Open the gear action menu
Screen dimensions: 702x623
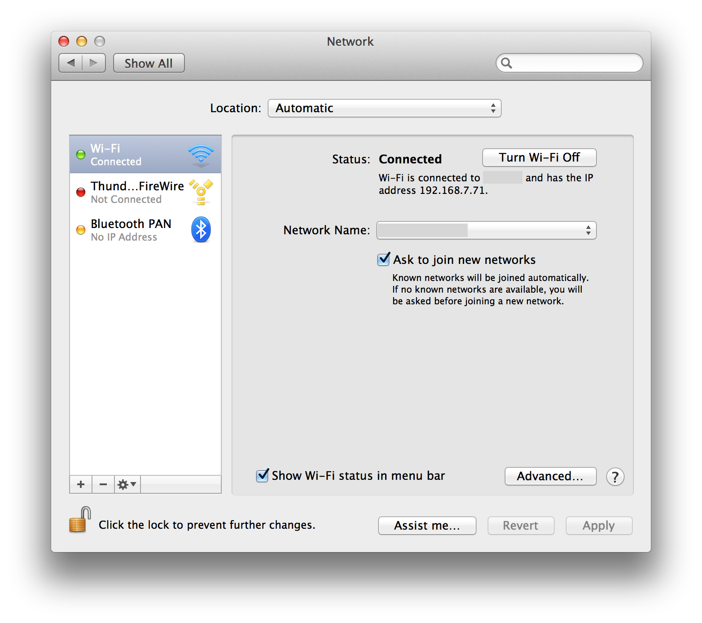(127, 484)
